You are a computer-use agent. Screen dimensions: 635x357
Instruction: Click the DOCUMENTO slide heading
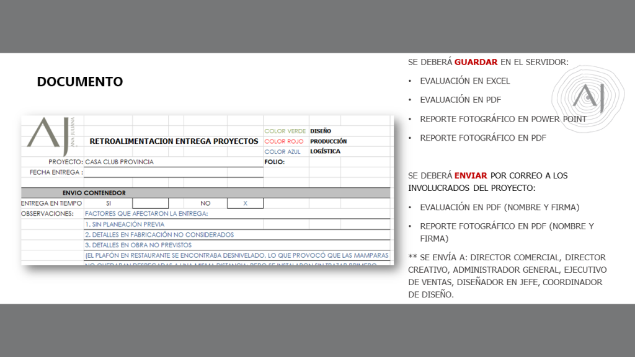pyautogui.click(x=79, y=82)
